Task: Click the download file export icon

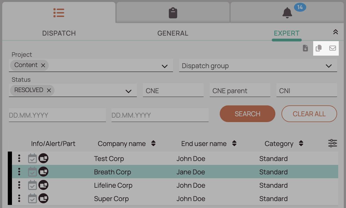Action: pos(305,48)
